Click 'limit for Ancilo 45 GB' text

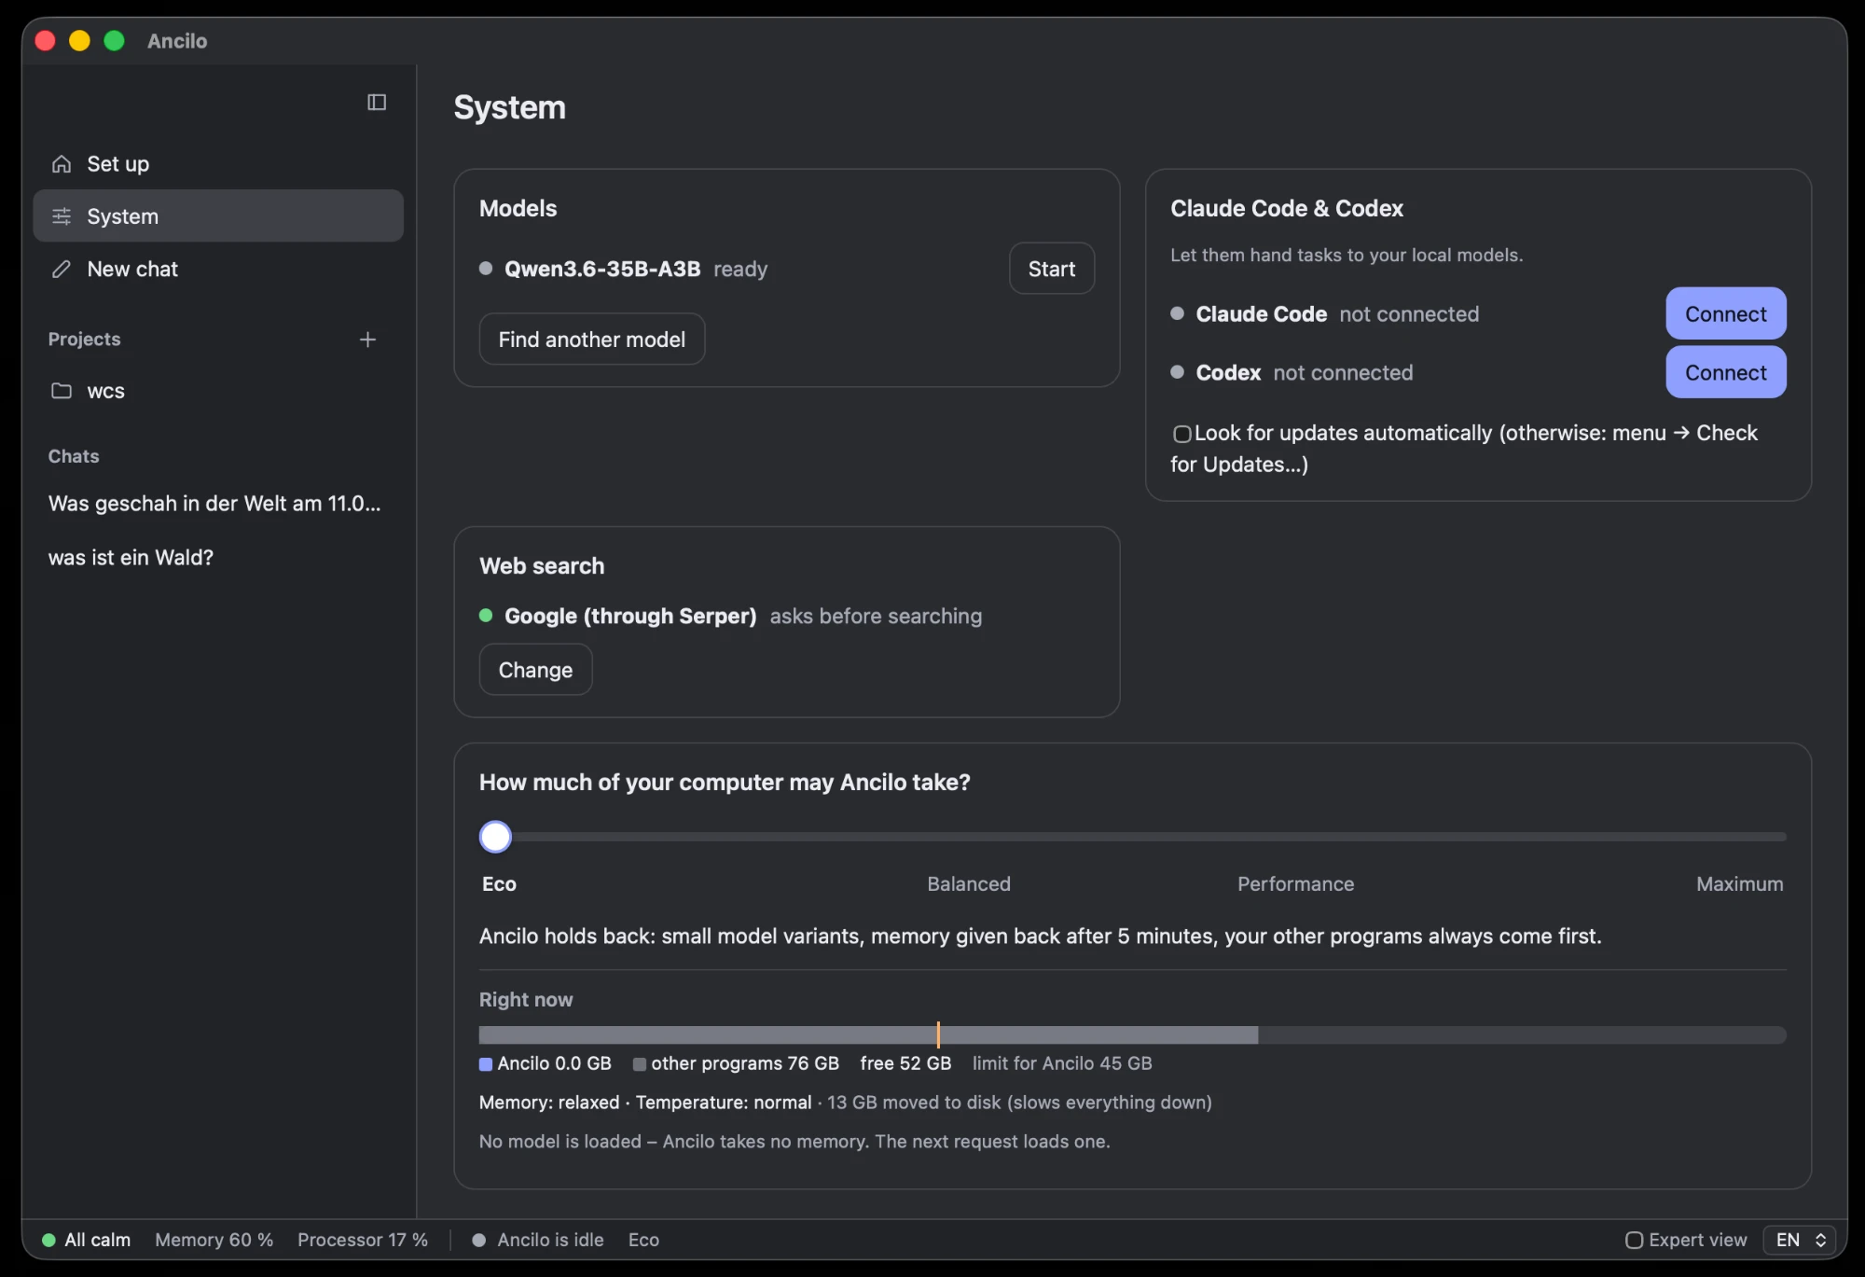tap(1062, 1063)
